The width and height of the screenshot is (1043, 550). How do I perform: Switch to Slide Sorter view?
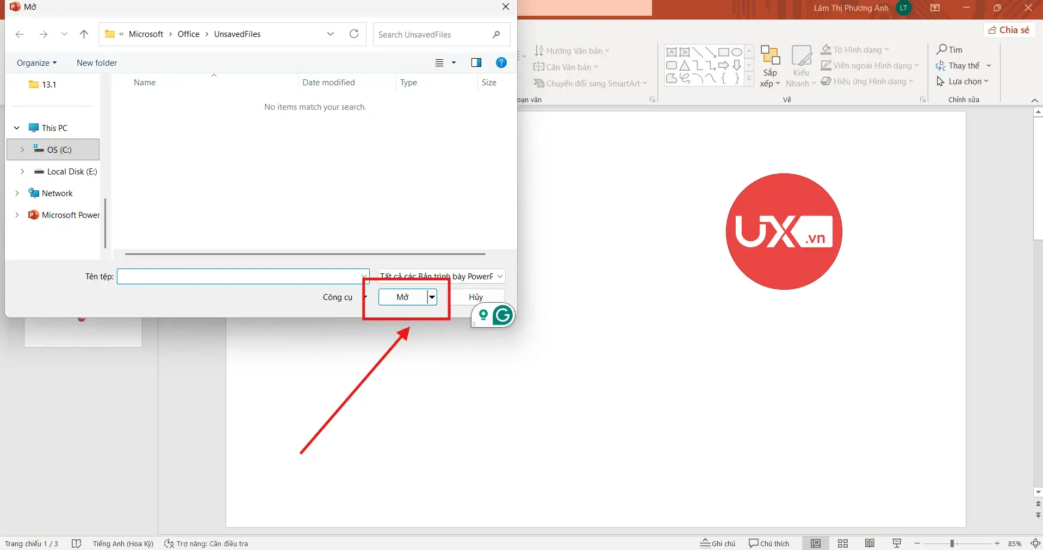click(843, 543)
